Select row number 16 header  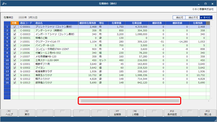coord(7,83)
